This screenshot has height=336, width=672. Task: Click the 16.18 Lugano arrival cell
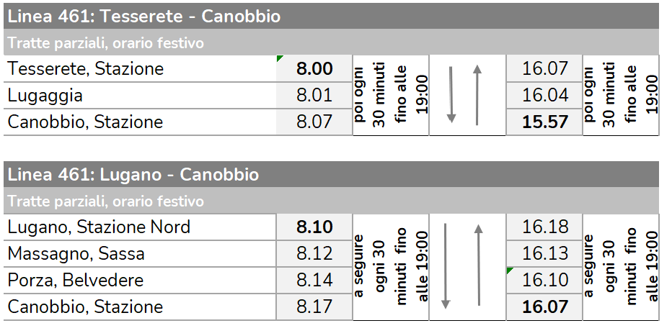click(x=544, y=227)
